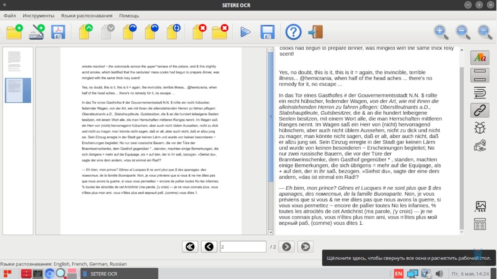Click the German paragraph in the recognized text

(360, 136)
